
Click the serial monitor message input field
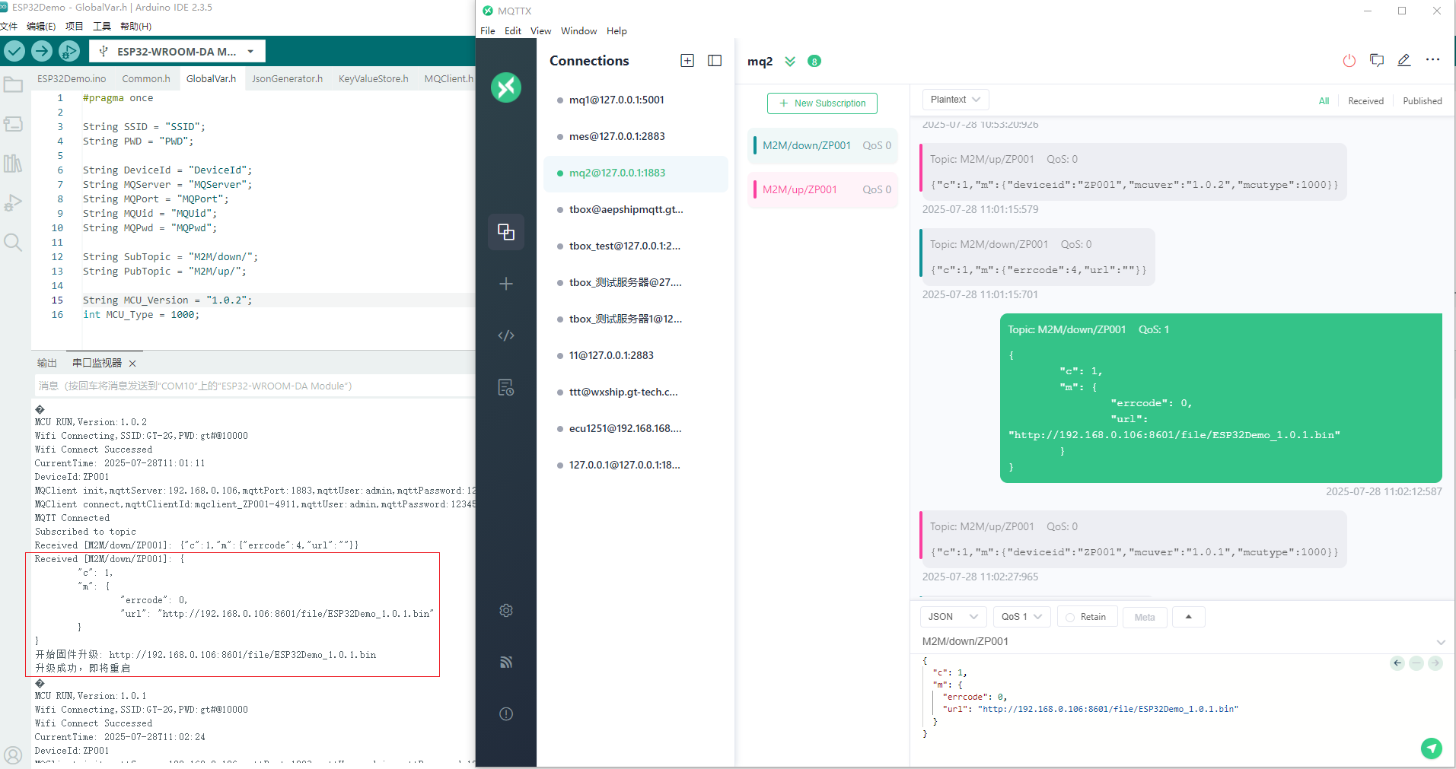coord(255,386)
